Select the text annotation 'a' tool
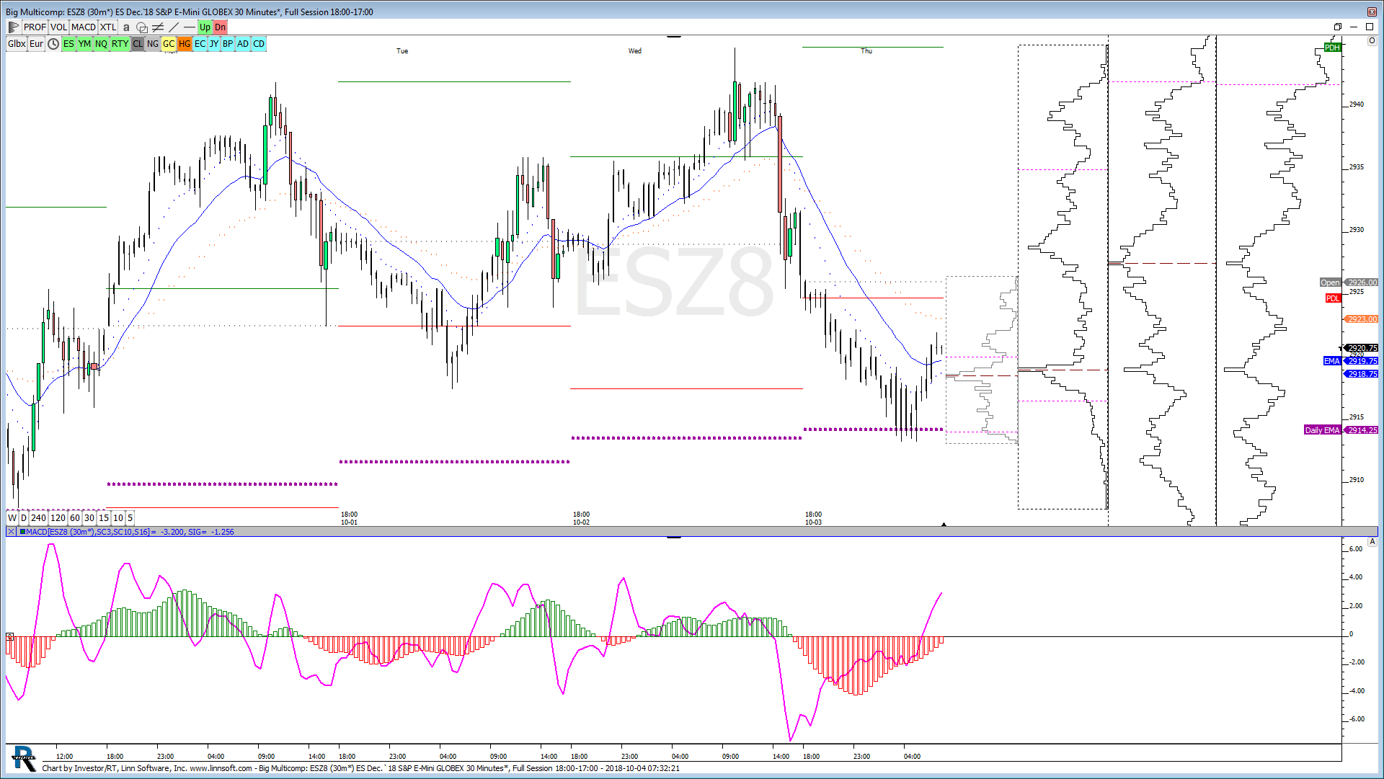This screenshot has width=1384, height=779. point(126,27)
